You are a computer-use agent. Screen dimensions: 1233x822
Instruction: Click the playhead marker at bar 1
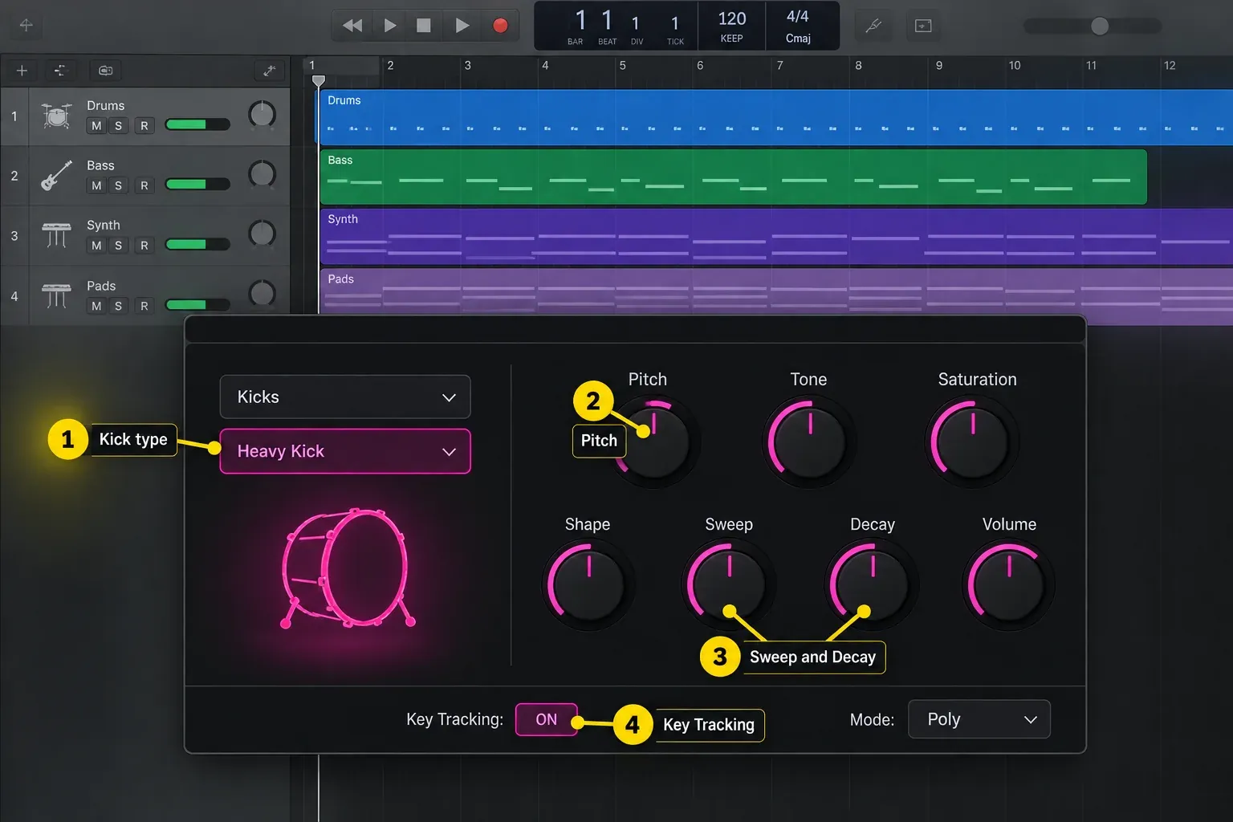[x=319, y=80]
